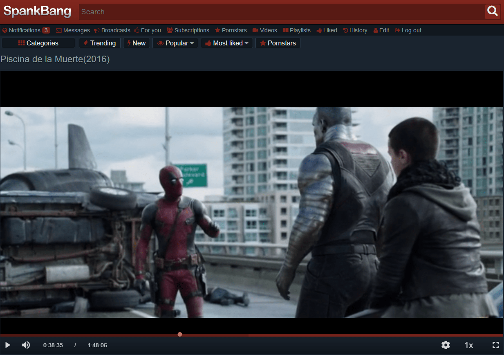Viewport: 504px width, 355px height.
Task: Open viewing History
Action: click(x=355, y=30)
